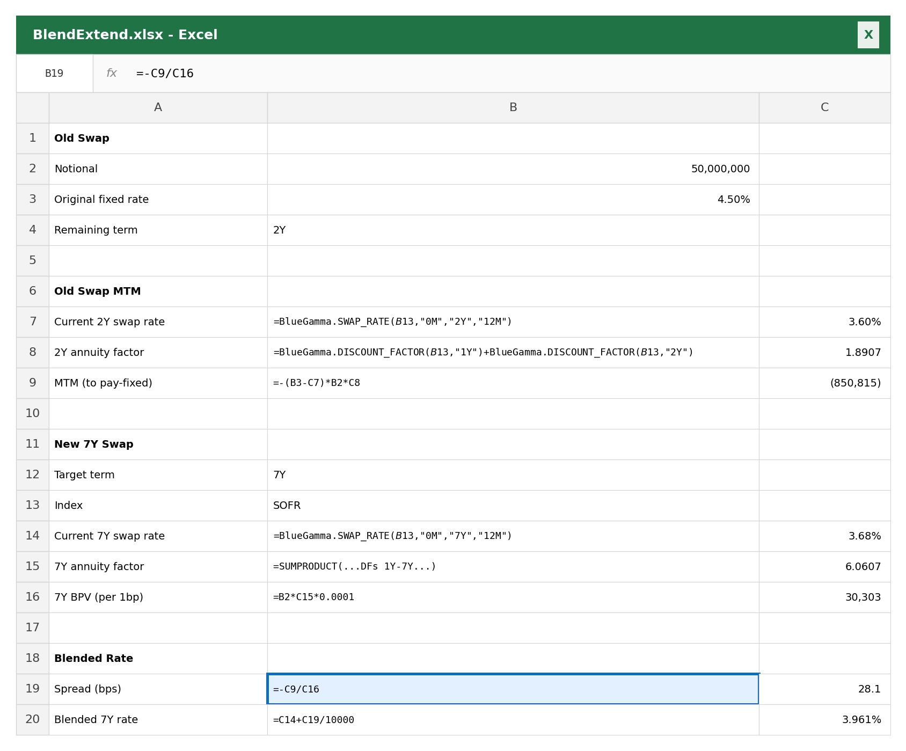Select the Old Swap header cell
This screenshot has height=751, width=906.
[157, 138]
